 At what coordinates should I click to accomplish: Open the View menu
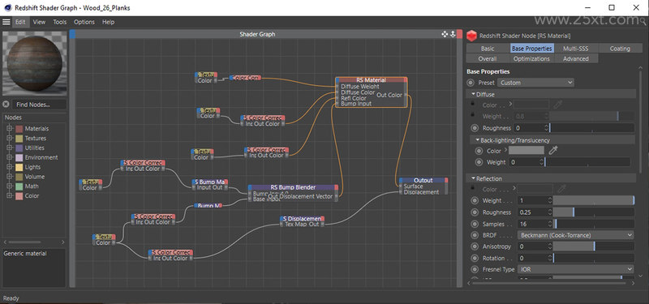[39, 22]
